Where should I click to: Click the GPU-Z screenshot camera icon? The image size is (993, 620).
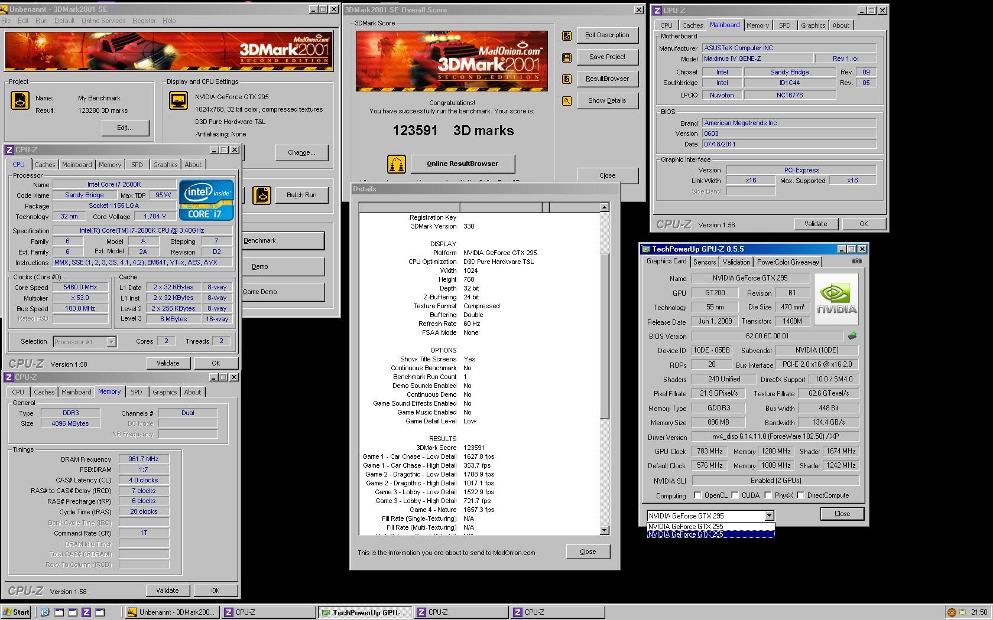point(857,261)
